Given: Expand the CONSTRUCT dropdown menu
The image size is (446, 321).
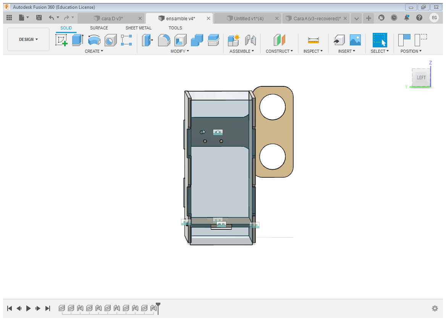Looking at the screenshot, I should pos(279,51).
